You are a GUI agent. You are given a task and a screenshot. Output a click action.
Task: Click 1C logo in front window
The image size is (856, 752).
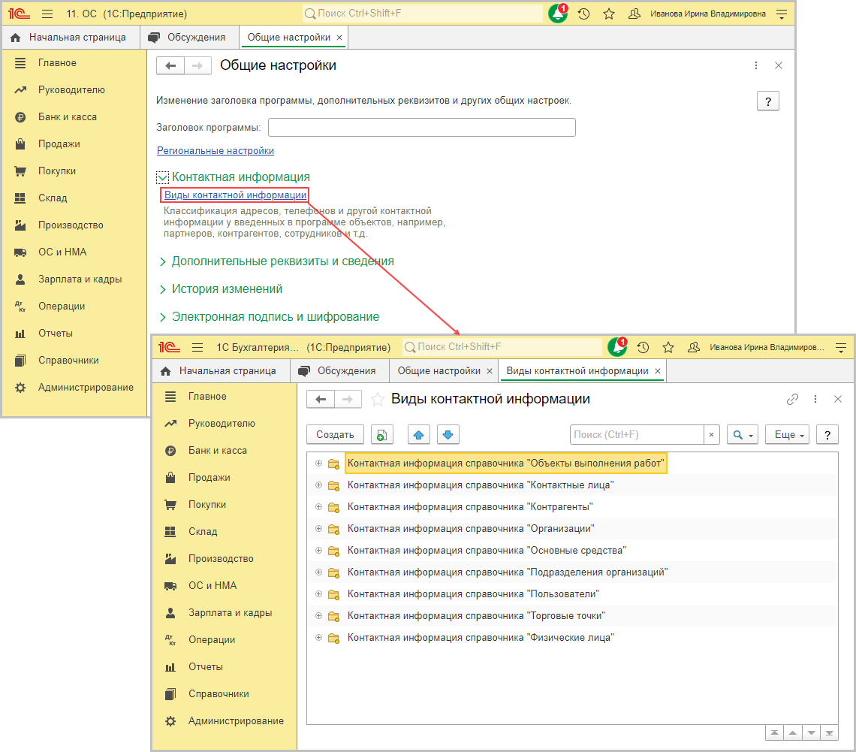169,347
